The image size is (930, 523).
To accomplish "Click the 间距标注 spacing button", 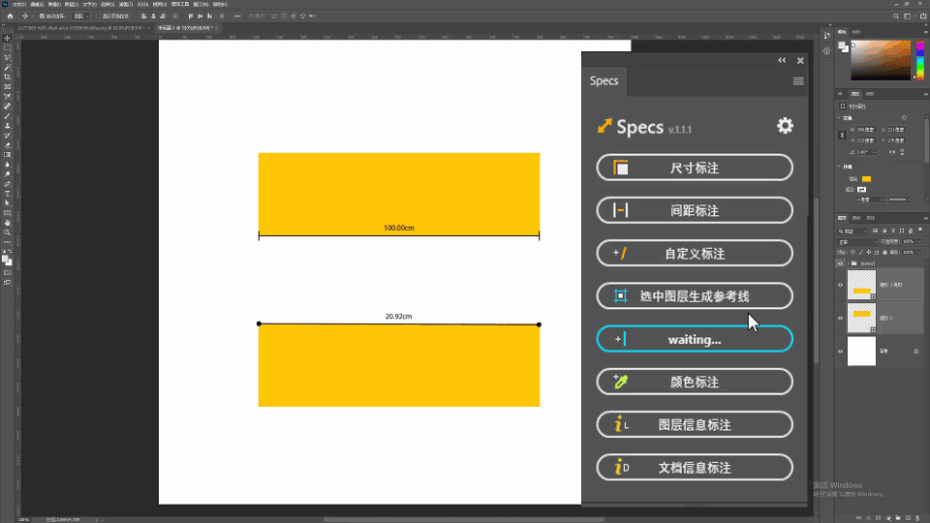I will (x=695, y=210).
